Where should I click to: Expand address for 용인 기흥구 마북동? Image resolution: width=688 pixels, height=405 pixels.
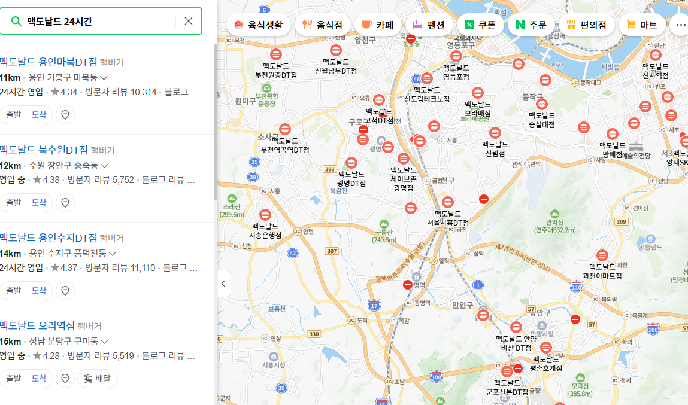[x=104, y=78]
